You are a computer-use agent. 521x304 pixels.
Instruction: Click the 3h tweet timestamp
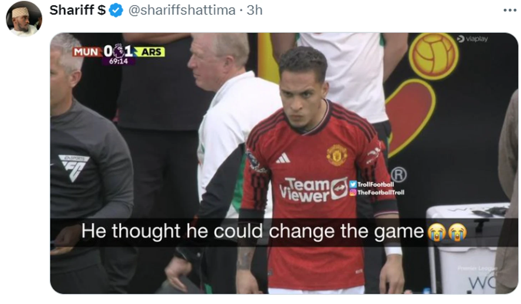[x=254, y=10]
